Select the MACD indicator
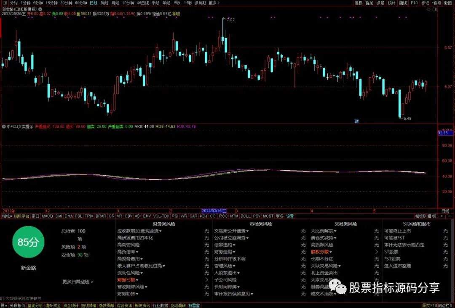Screen dimensions: 455x308 (47, 216)
